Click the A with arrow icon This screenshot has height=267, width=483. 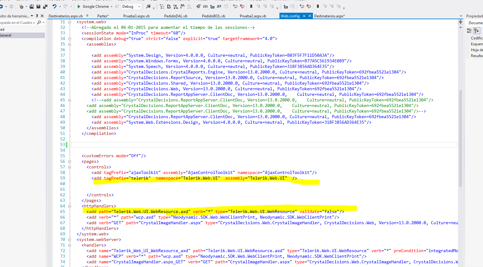tap(219, 7)
